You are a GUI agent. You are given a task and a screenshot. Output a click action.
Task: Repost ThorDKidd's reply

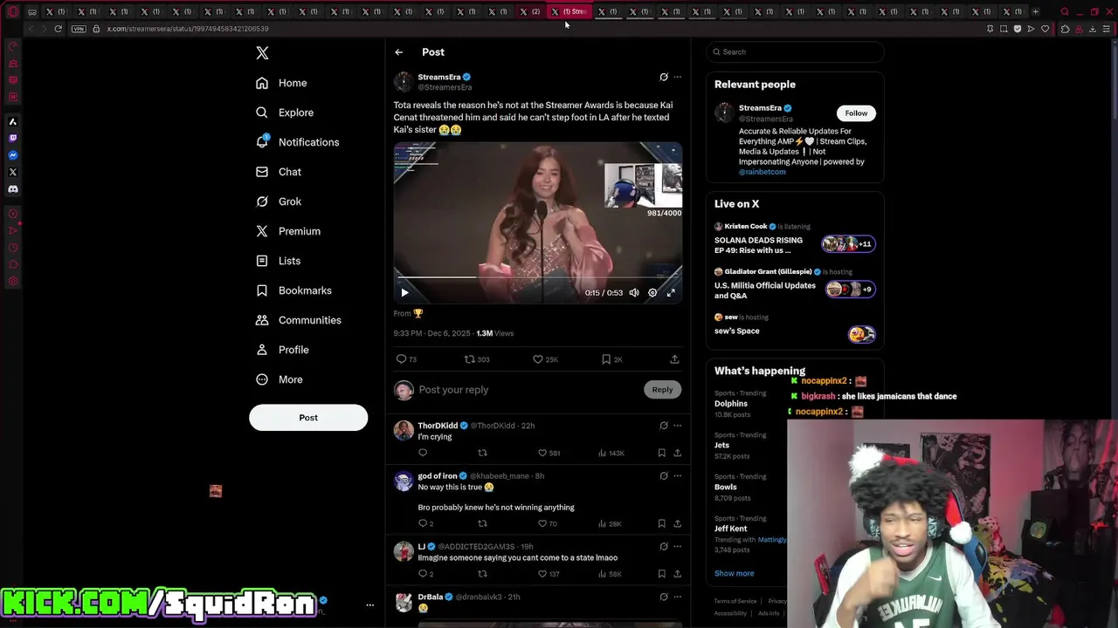click(482, 454)
